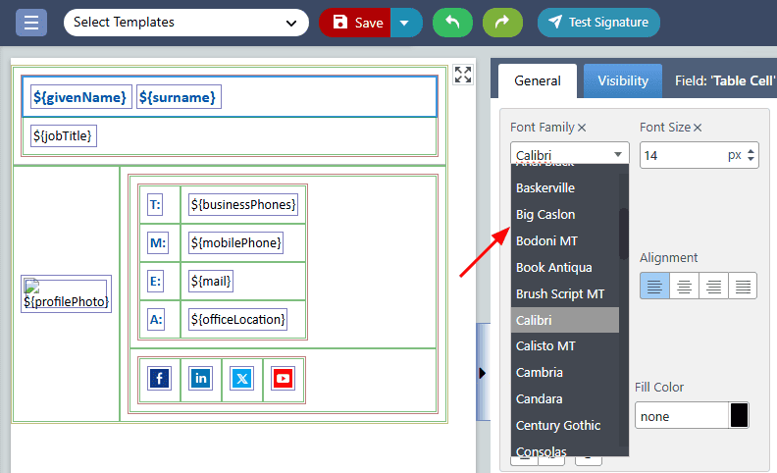Select the YouTube social icon
Screen dimensions: 777x473
(x=283, y=378)
